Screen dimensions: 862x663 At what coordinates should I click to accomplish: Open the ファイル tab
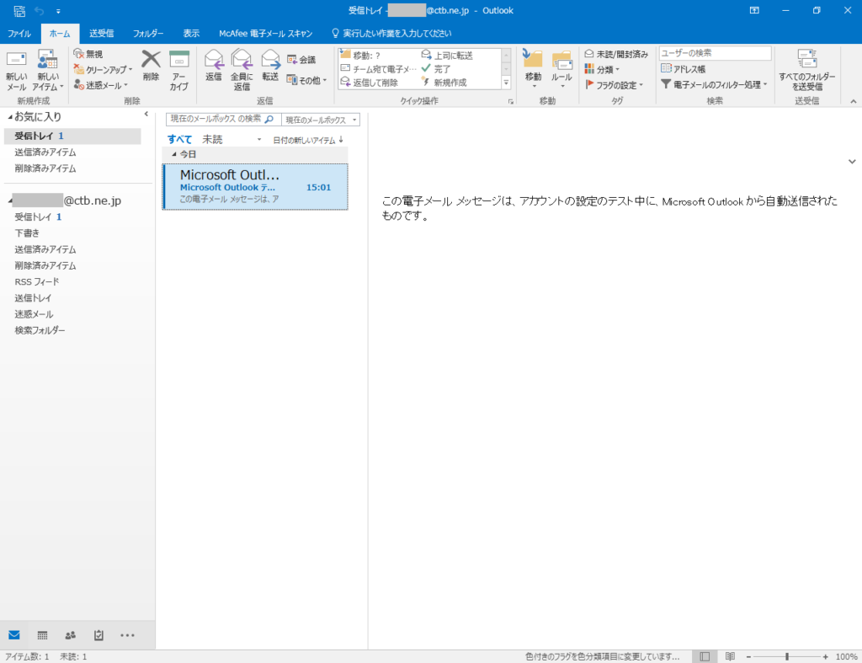19,34
